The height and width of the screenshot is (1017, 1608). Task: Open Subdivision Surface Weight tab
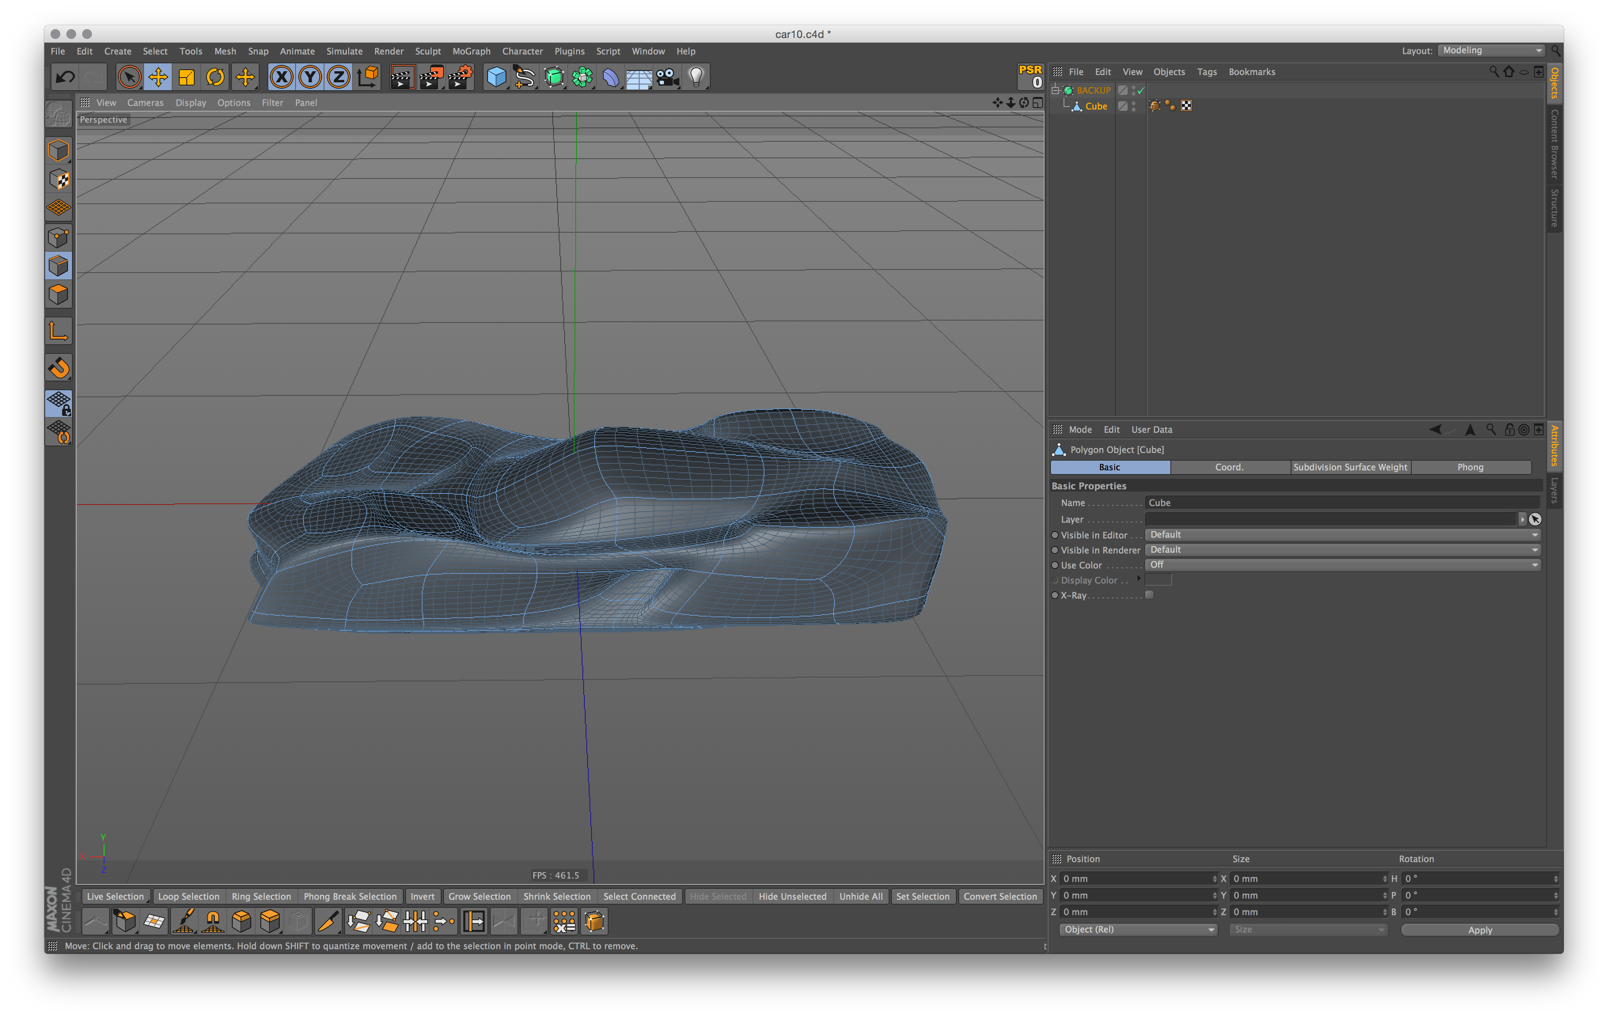click(1350, 467)
